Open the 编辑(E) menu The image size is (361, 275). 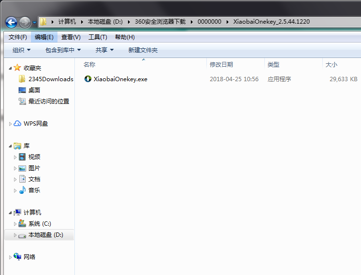click(x=44, y=37)
